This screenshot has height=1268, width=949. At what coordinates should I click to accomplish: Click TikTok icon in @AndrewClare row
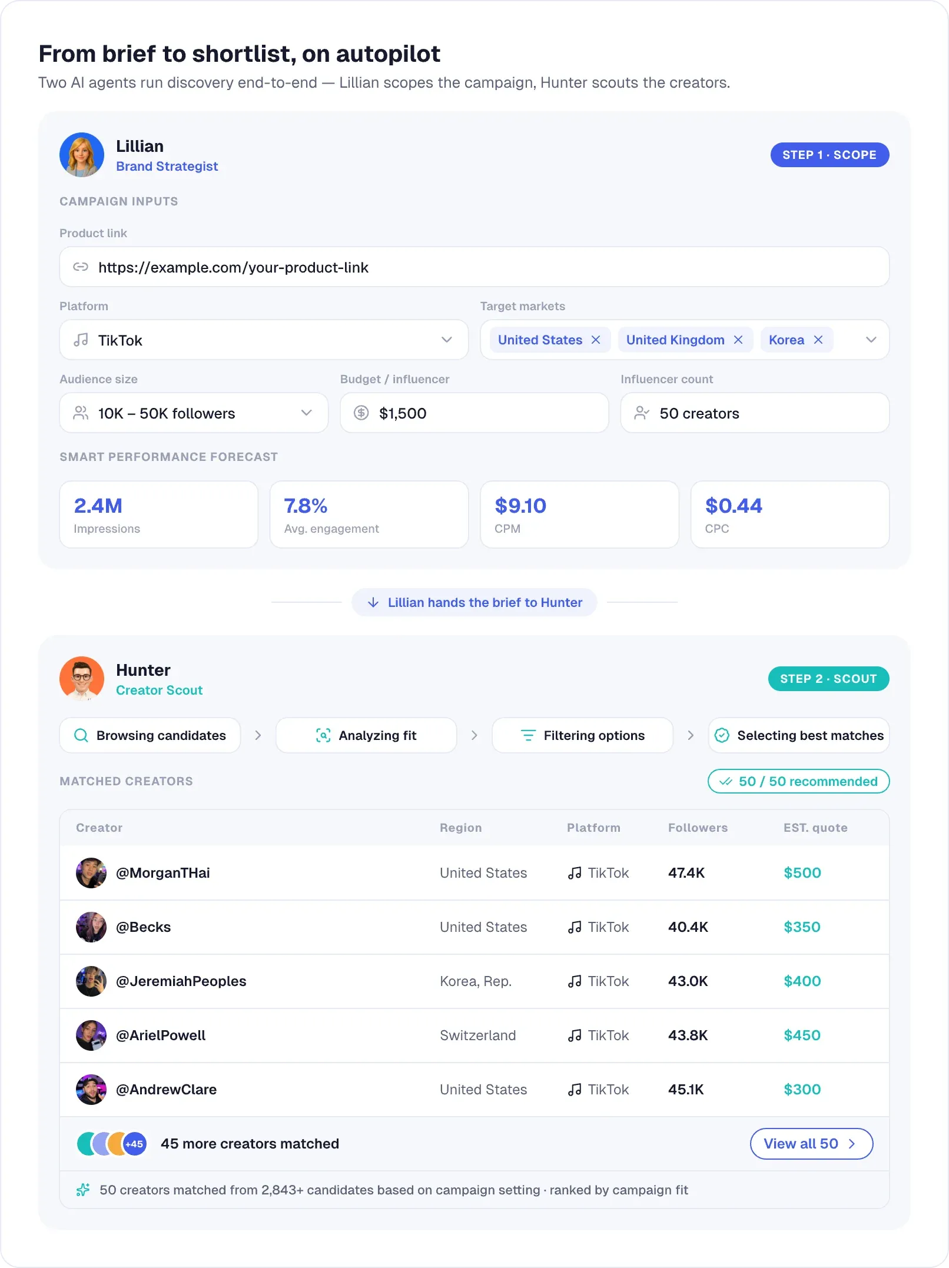tap(575, 1090)
